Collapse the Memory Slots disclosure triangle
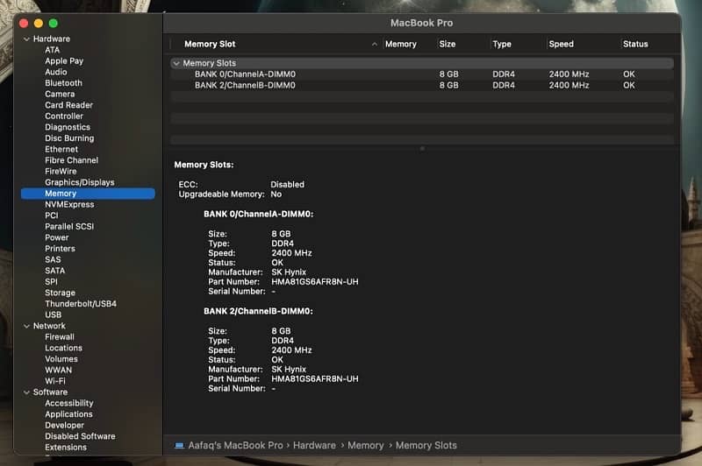 click(x=175, y=64)
